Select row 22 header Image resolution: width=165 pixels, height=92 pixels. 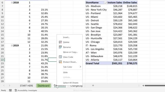(2, 60)
